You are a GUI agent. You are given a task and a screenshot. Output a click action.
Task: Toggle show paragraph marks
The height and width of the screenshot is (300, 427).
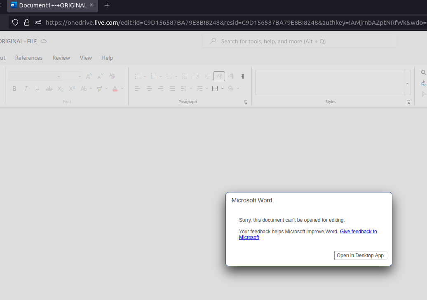coord(242,76)
